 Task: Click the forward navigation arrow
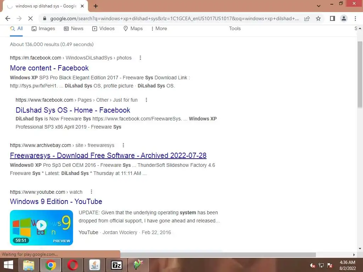pos(19,18)
